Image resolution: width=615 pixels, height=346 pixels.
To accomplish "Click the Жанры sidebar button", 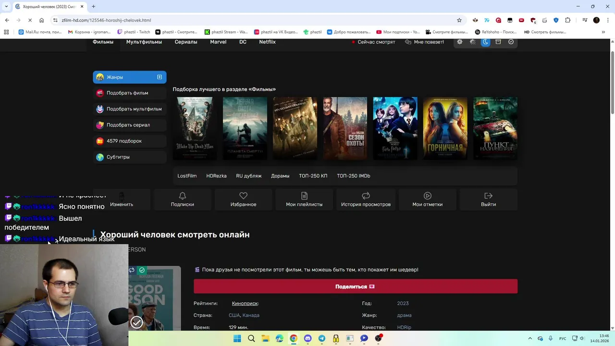I will [x=130, y=77].
